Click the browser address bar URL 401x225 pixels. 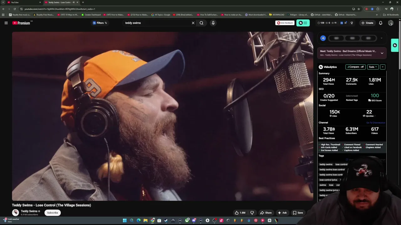point(60,9)
